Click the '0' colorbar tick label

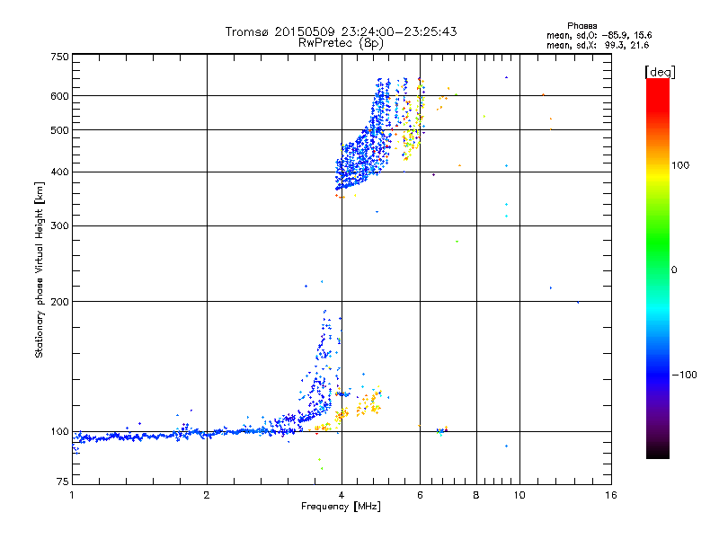click(674, 270)
